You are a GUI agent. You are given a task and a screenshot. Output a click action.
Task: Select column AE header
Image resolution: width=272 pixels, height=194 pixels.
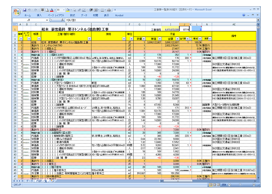(x=234, y=24)
